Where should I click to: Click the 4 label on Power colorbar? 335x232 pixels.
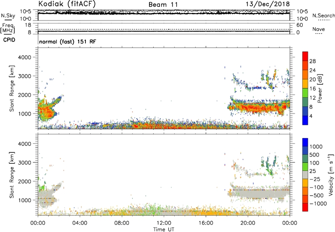coord(311,116)
